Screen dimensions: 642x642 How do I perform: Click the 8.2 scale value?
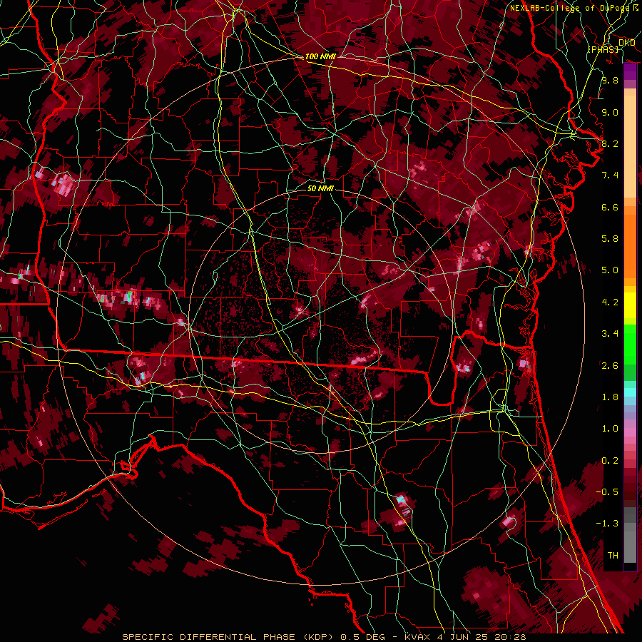click(610, 143)
